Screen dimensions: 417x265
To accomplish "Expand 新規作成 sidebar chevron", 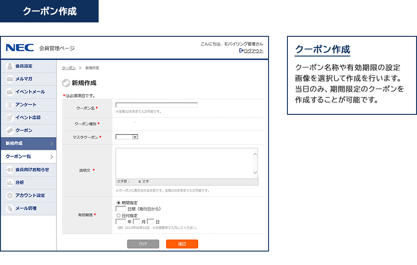I will (52, 143).
